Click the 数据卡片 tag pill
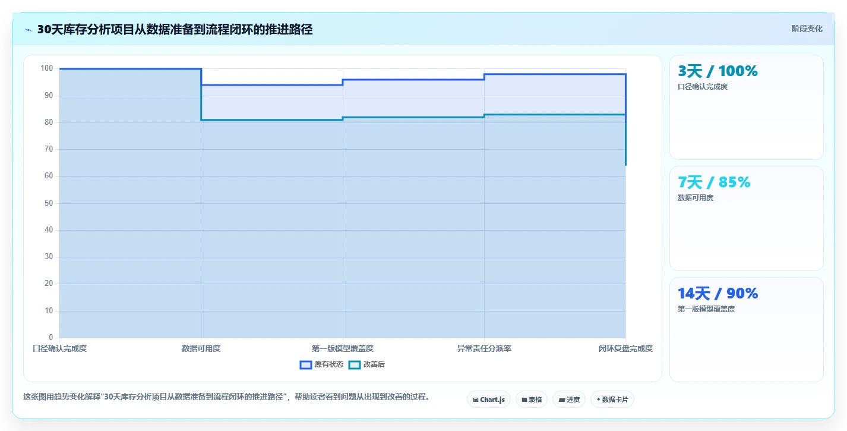 tap(612, 399)
